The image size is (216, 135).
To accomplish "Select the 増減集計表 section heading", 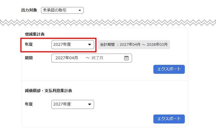I will pyautogui.click(x=35, y=34).
